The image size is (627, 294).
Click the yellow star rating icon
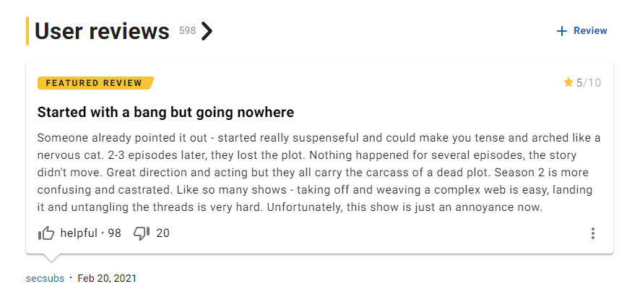point(568,82)
